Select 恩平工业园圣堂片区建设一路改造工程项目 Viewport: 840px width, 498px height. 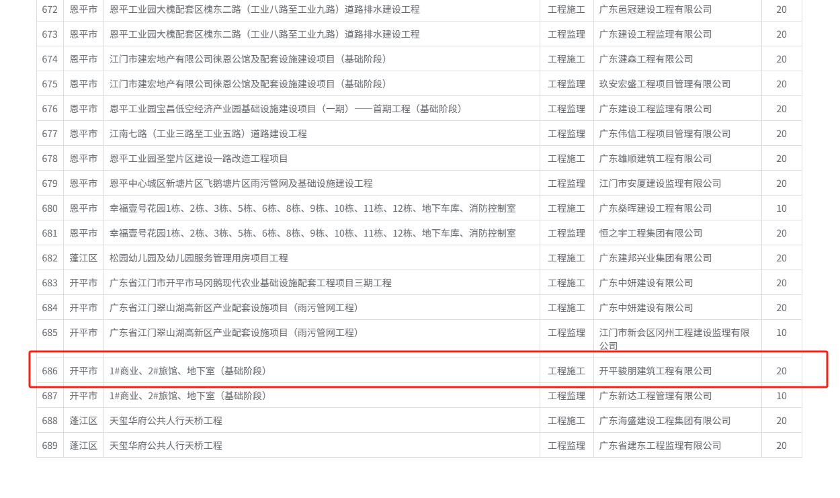199,159
